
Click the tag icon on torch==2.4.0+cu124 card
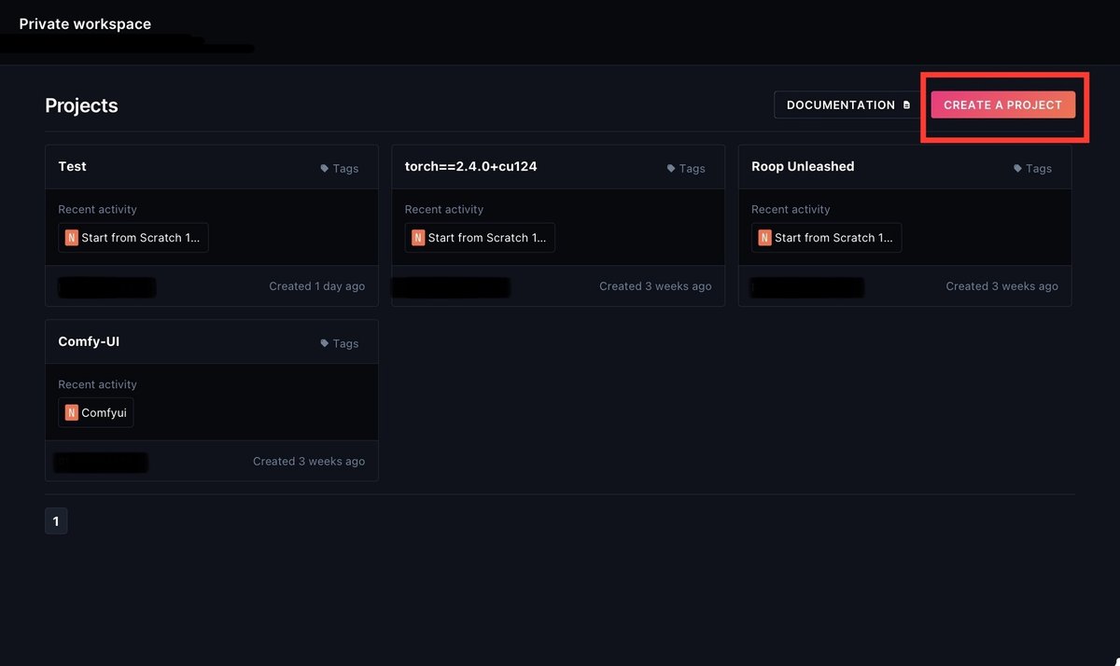coord(671,169)
